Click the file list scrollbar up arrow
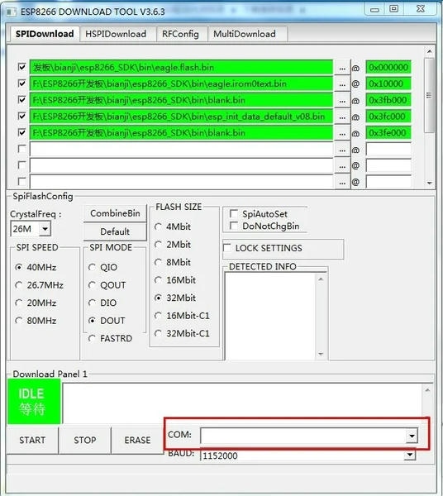Screen dimensions: 443x496 pos(429,51)
